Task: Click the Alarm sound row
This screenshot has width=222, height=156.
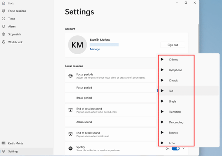Action: click(111, 122)
